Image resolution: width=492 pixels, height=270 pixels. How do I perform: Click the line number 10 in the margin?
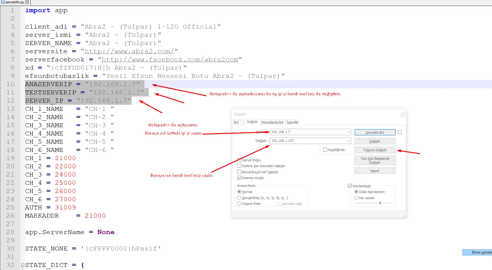[10, 84]
